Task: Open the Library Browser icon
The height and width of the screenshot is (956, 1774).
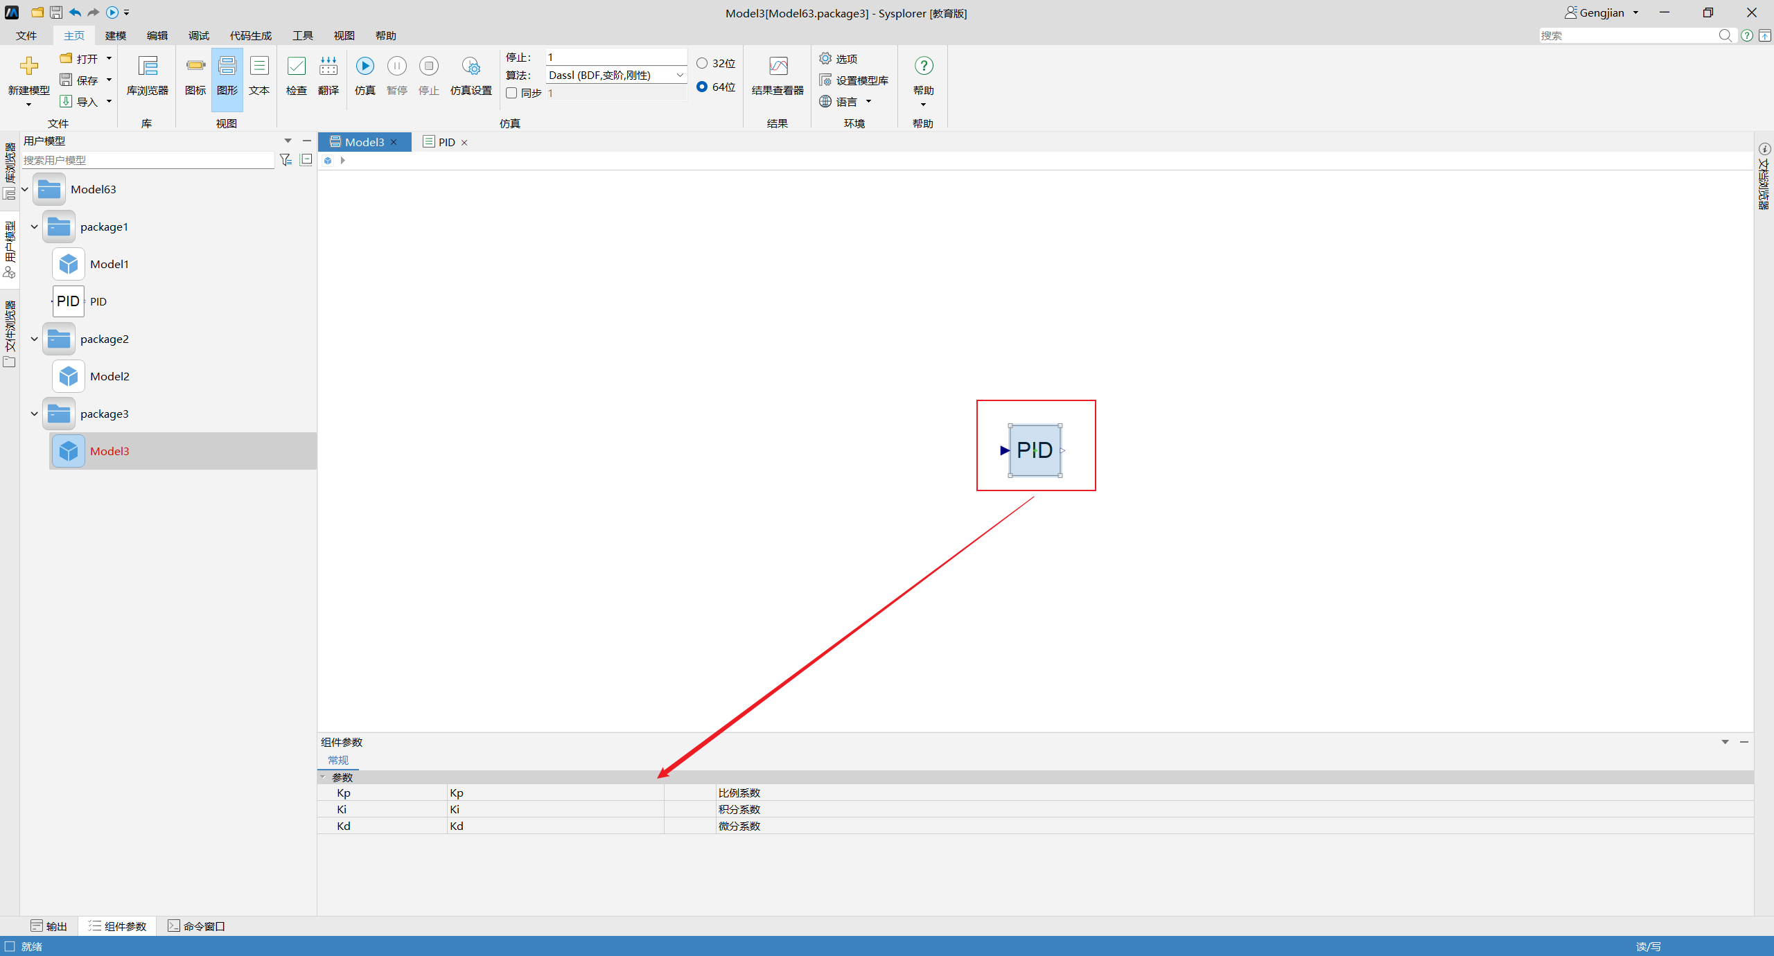Action: pyautogui.click(x=147, y=67)
